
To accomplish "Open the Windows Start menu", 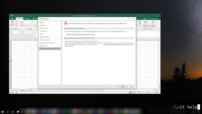I will (x=3, y=112).
